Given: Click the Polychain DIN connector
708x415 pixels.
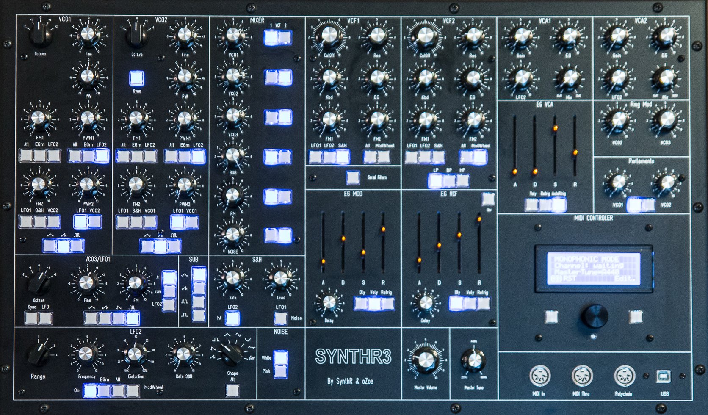Looking at the screenshot, I should click(x=625, y=376).
